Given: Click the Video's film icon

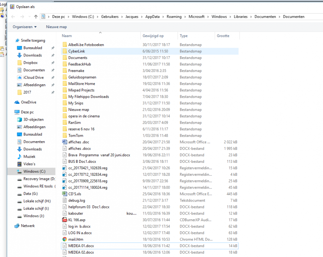Looking at the screenshot, I should (x=20, y=164).
